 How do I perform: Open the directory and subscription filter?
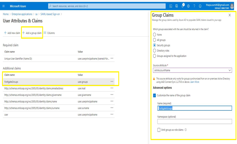pos(176,6)
